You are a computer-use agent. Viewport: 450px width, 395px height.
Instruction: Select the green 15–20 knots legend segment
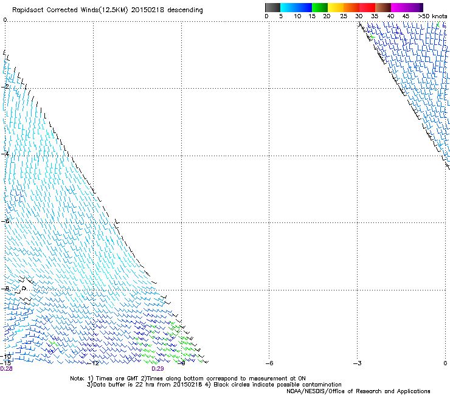320,7
